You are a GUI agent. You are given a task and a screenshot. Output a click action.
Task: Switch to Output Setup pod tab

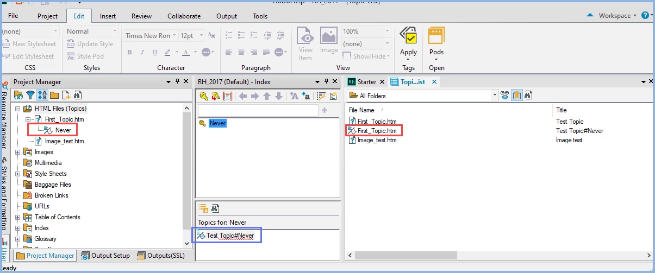(105, 256)
